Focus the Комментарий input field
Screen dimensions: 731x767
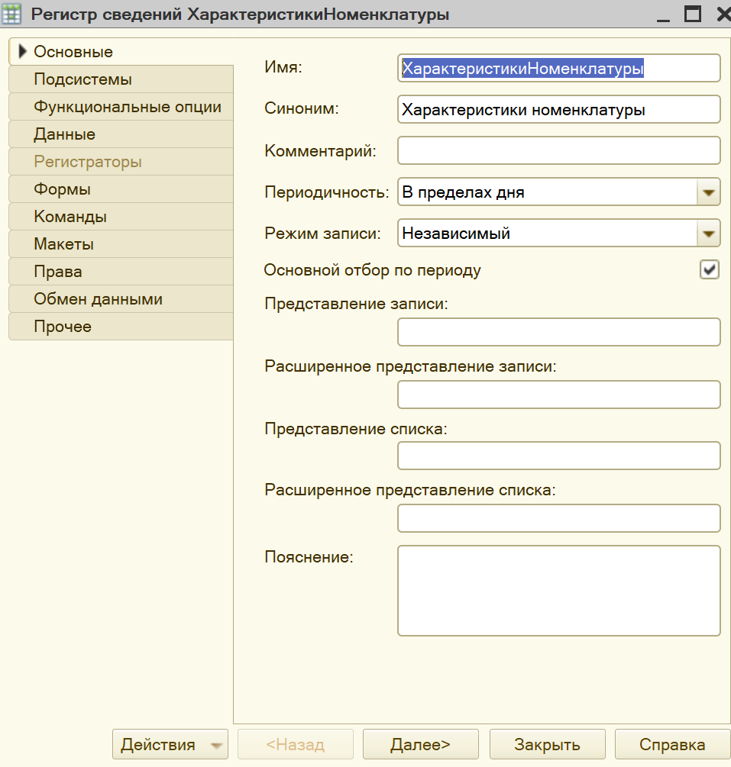[x=558, y=150]
